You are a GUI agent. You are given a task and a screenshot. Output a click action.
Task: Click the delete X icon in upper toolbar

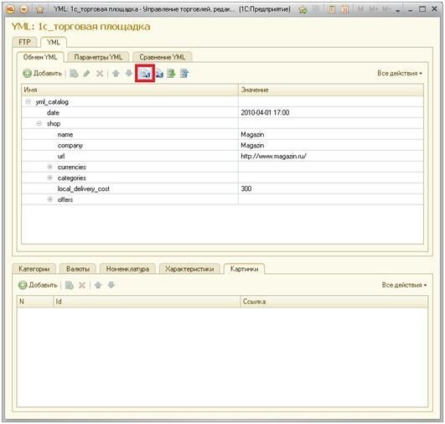tap(100, 74)
